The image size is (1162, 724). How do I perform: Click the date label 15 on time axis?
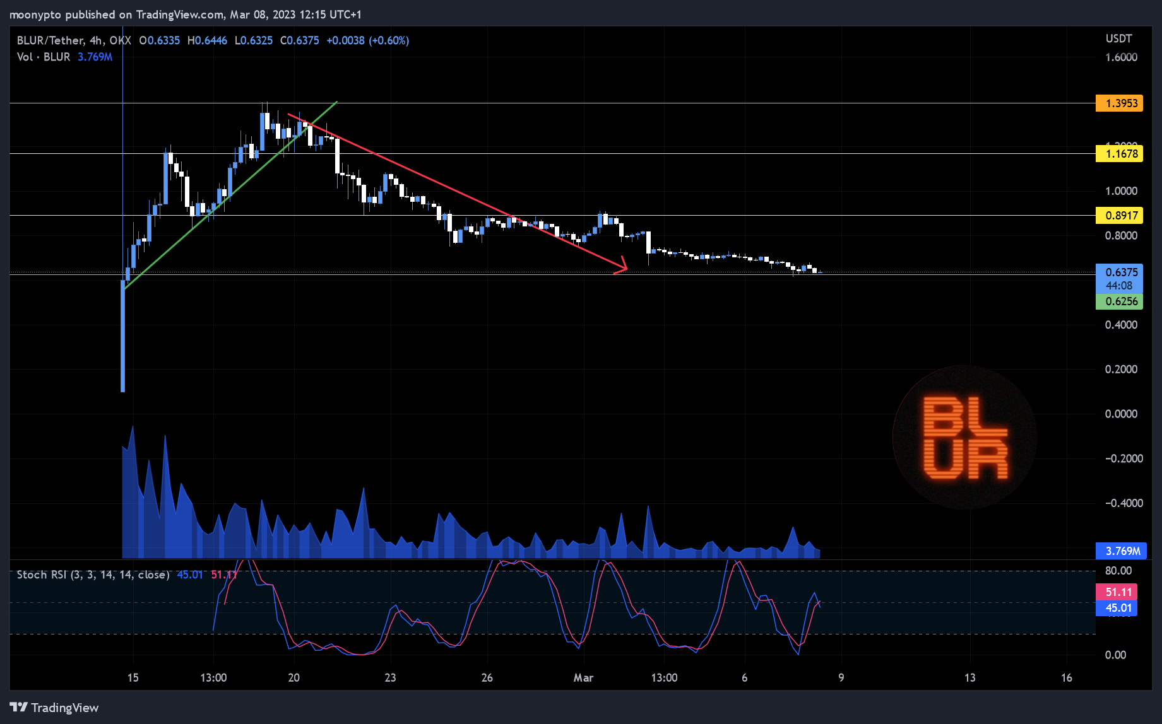[x=133, y=678]
